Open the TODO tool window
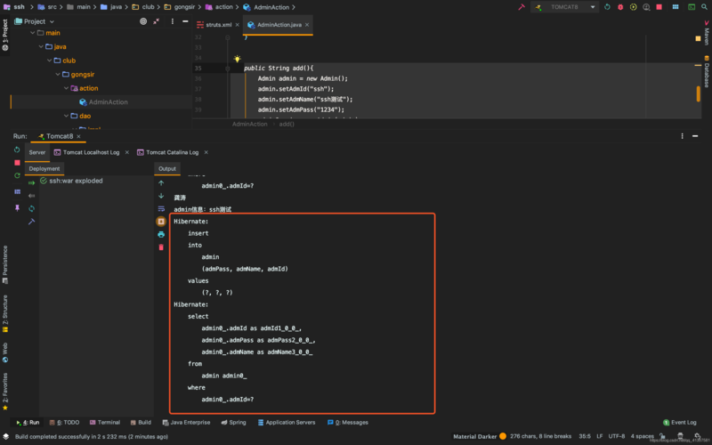This screenshot has height=445, width=712. point(64,422)
